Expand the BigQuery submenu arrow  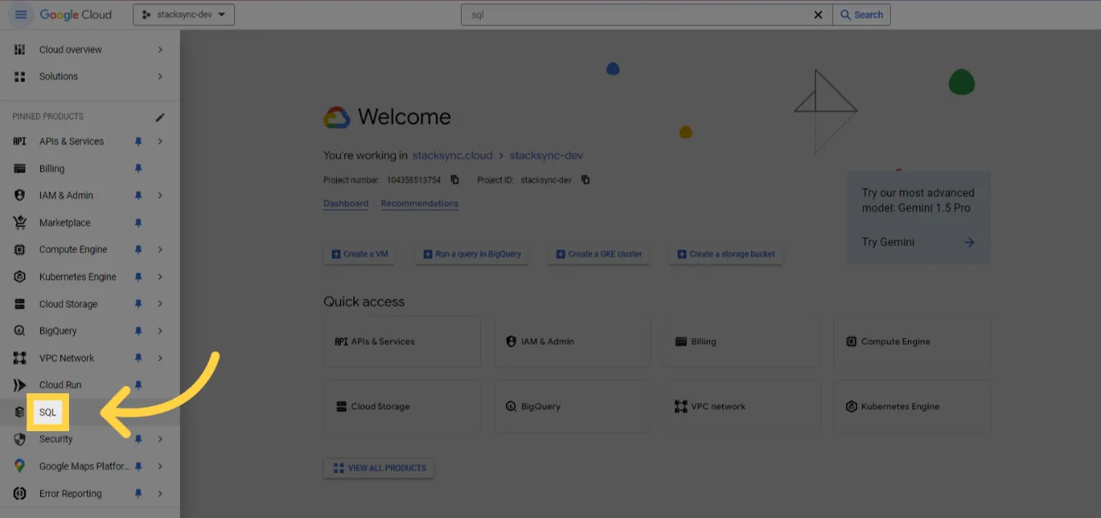coord(160,331)
